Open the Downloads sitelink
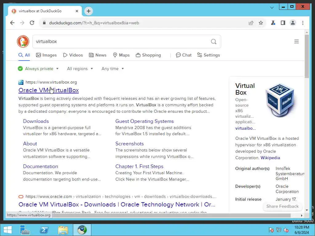The image size is (315, 236). click(36, 121)
